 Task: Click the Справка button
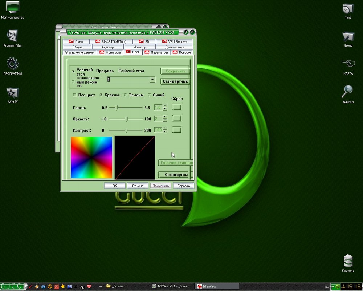184,186
